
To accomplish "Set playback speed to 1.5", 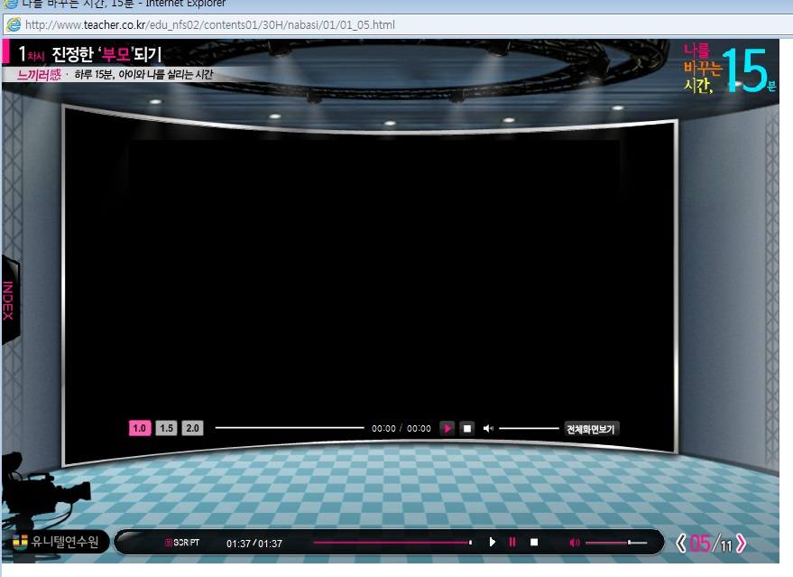I will coord(166,429).
